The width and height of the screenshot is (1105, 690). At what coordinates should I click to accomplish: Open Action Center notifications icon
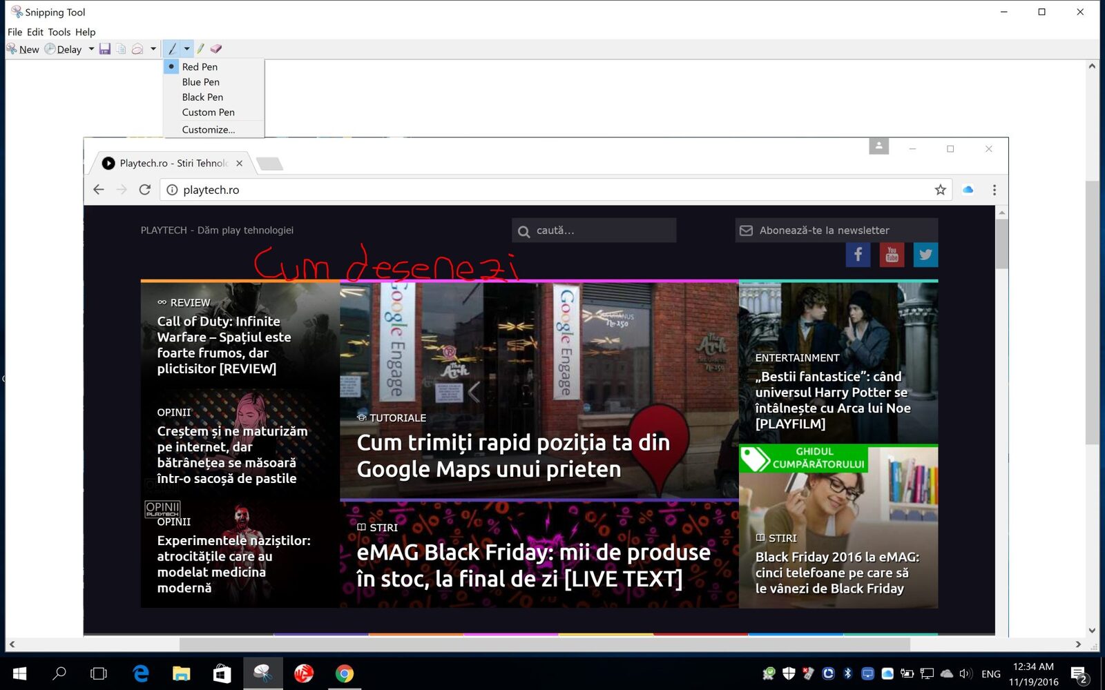click(x=1079, y=674)
